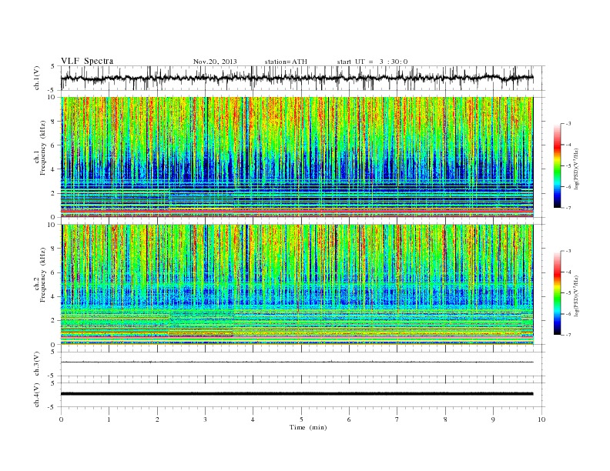The height and width of the screenshot is (471, 610).
Task: Click the '-3' label on ch.1 color bar
Action: click(x=568, y=124)
